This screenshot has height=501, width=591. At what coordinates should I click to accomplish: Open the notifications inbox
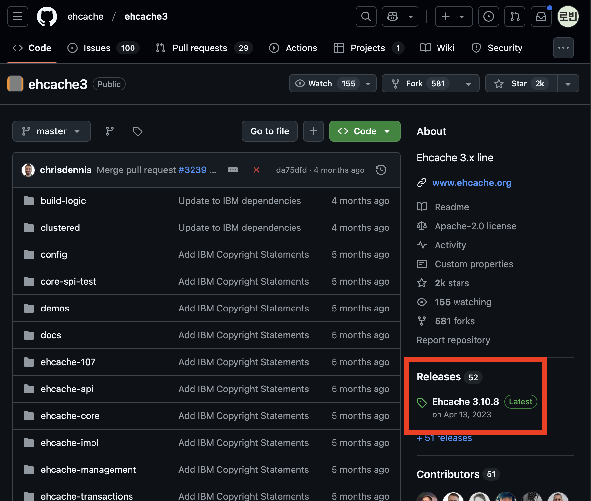pos(541,16)
